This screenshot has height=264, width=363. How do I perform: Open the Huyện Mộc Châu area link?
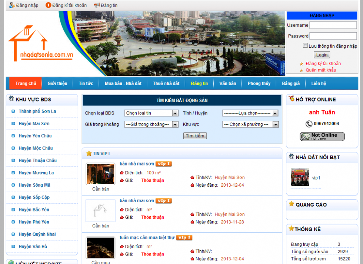(x=36, y=148)
